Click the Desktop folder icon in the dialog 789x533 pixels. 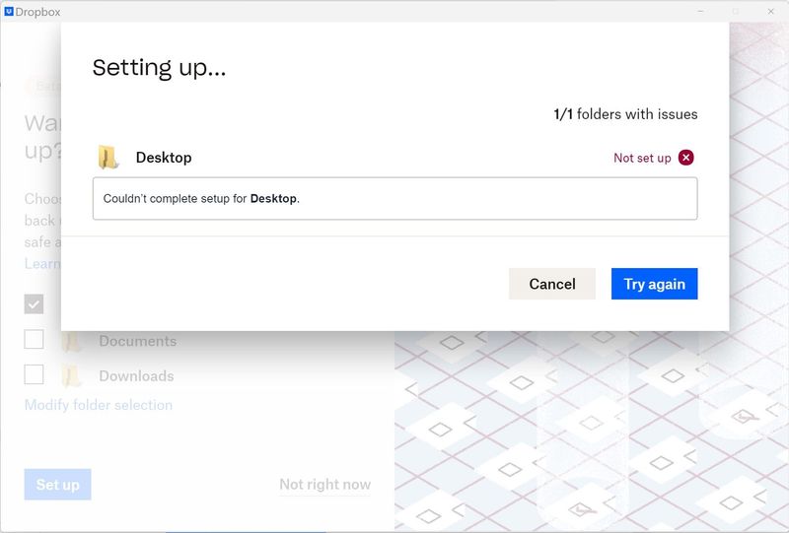[x=108, y=158]
